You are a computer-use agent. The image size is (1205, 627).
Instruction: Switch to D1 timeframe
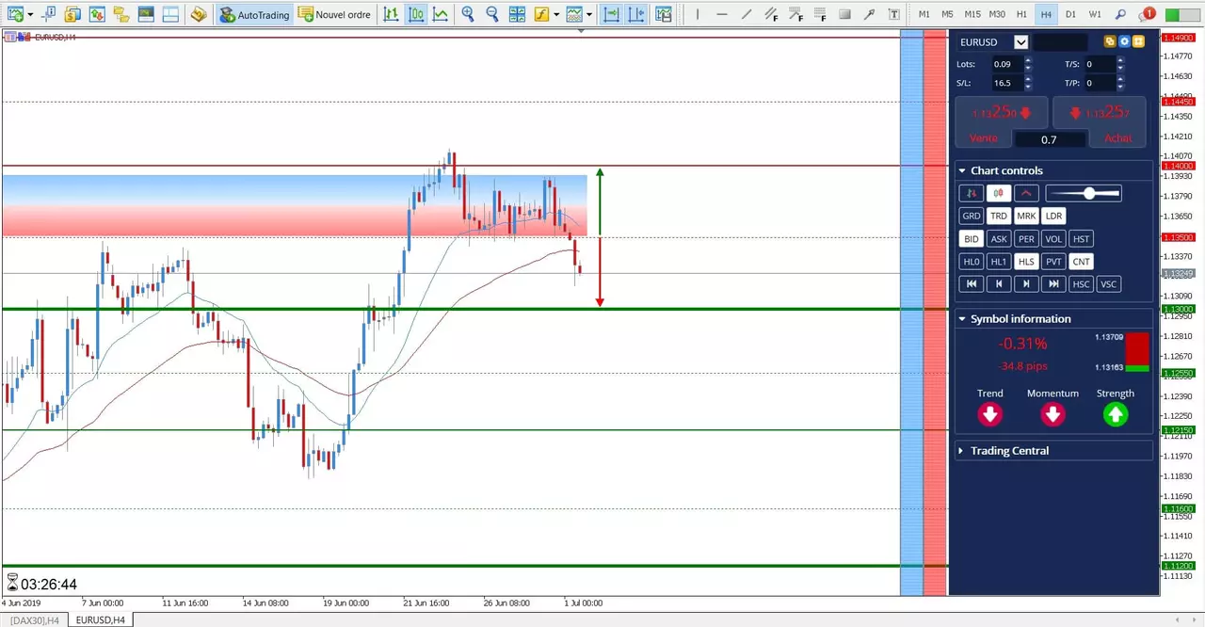click(1070, 14)
